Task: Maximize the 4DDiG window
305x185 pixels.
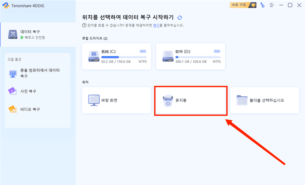Action: click(x=290, y=5)
